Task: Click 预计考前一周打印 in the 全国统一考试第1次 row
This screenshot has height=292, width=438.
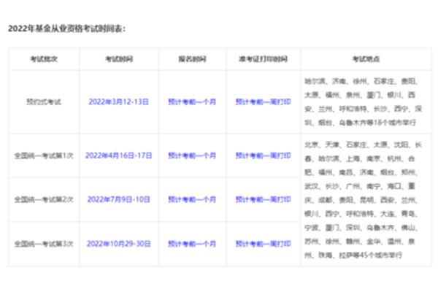Action: (x=263, y=155)
